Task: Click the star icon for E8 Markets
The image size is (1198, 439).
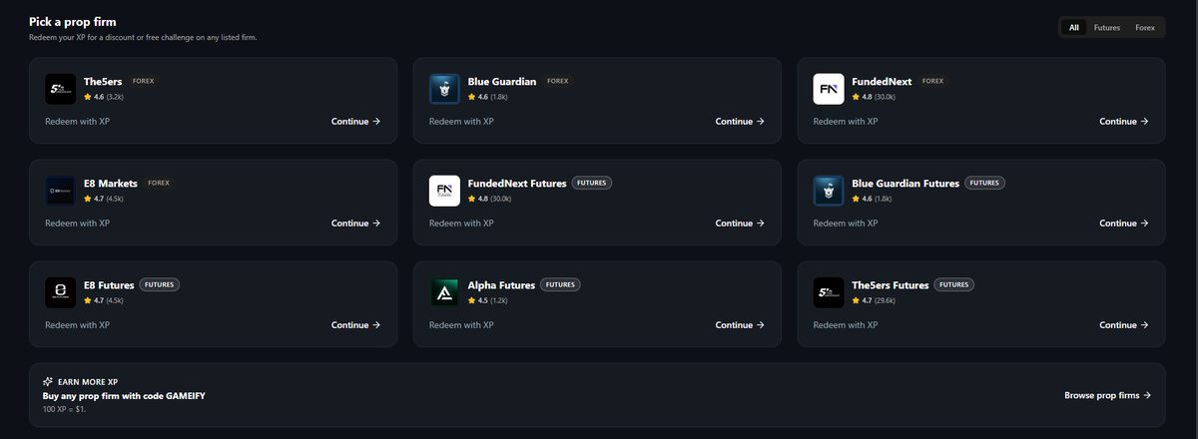Action: click(88, 200)
